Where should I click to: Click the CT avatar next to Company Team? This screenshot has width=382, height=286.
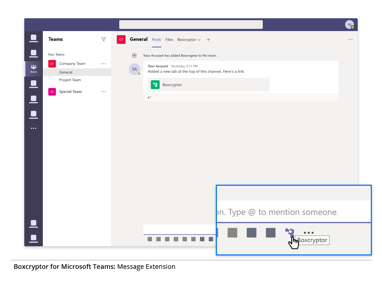point(52,64)
